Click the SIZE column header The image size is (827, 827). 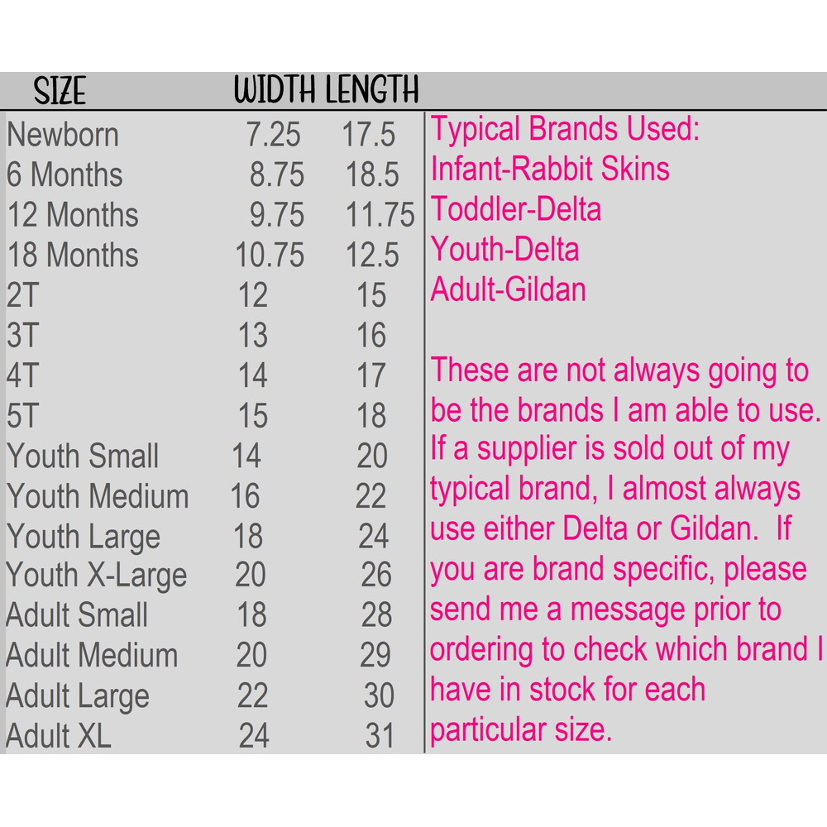point(60,91)
